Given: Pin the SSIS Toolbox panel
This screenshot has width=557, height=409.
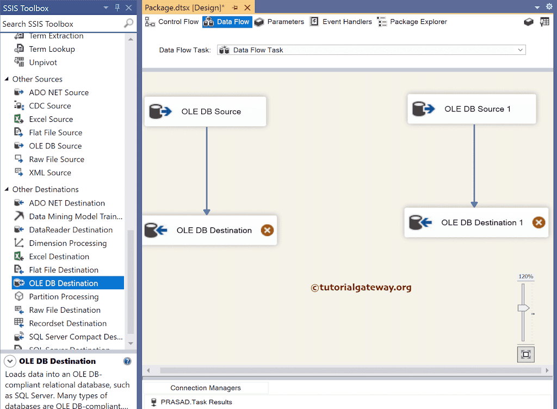Looking at the screenshot, I should click(117, 8).
